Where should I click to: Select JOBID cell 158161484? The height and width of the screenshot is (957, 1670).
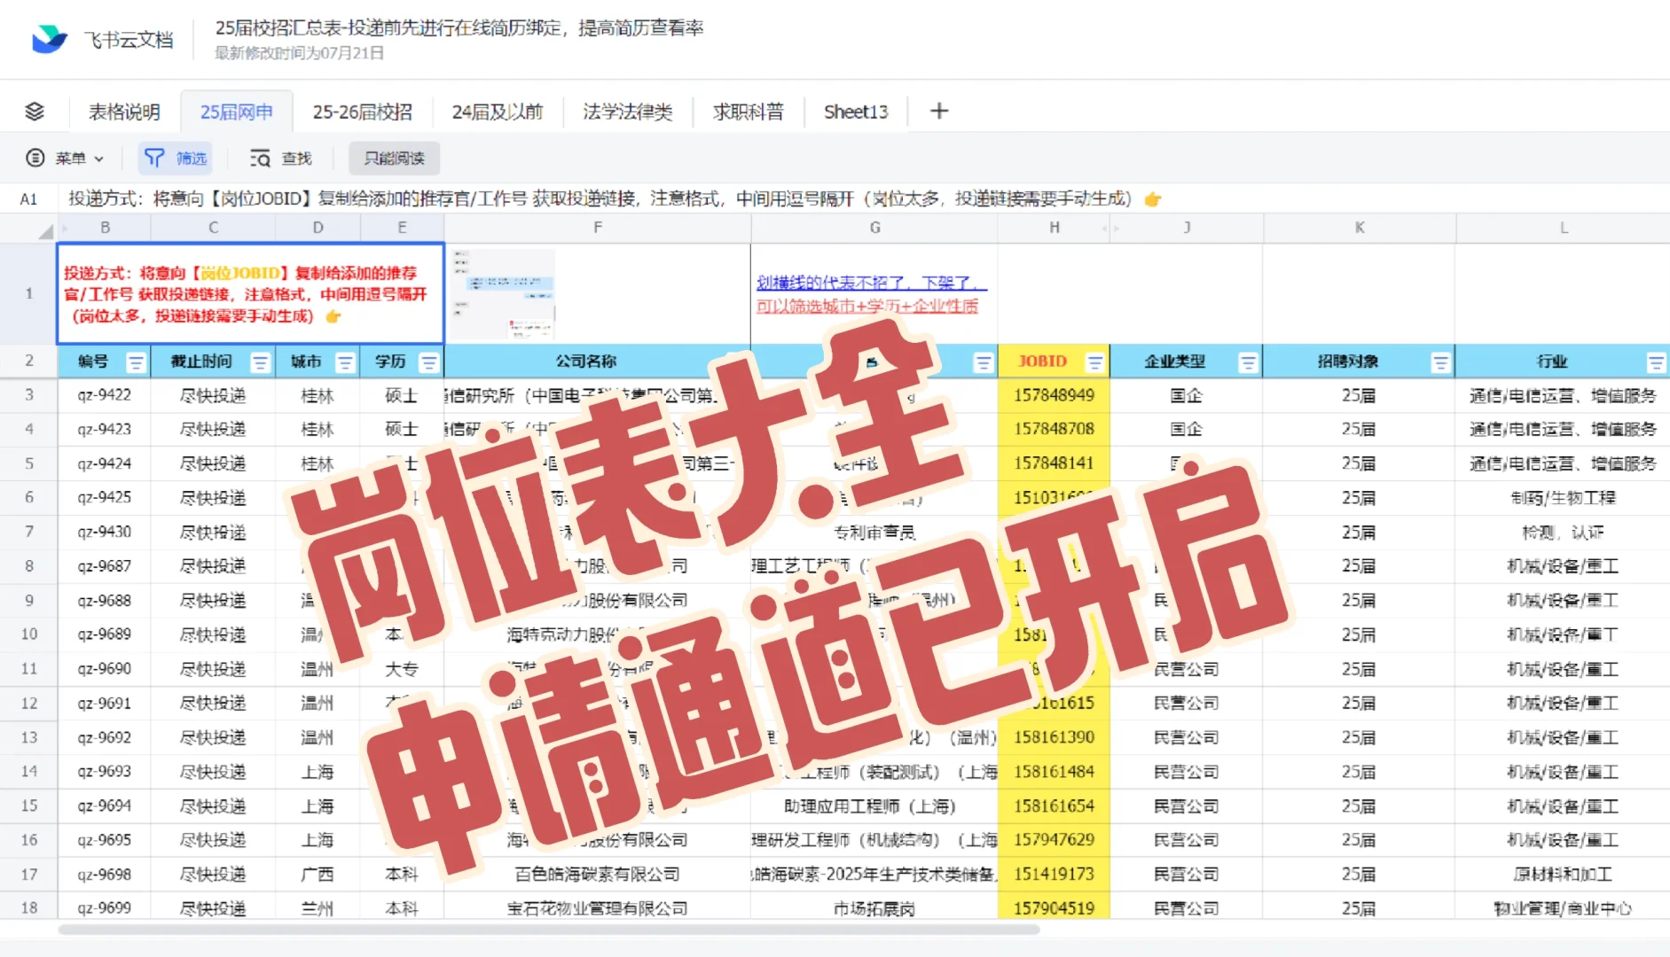pos(1054,772)
